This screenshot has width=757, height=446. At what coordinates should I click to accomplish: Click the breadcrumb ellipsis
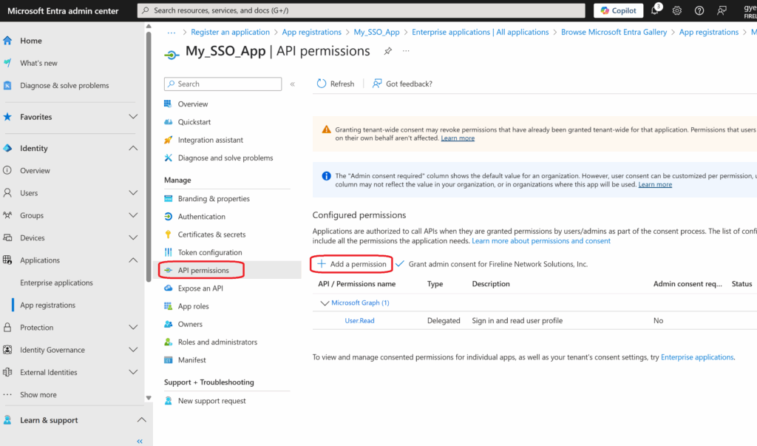(x=172, y=32)
